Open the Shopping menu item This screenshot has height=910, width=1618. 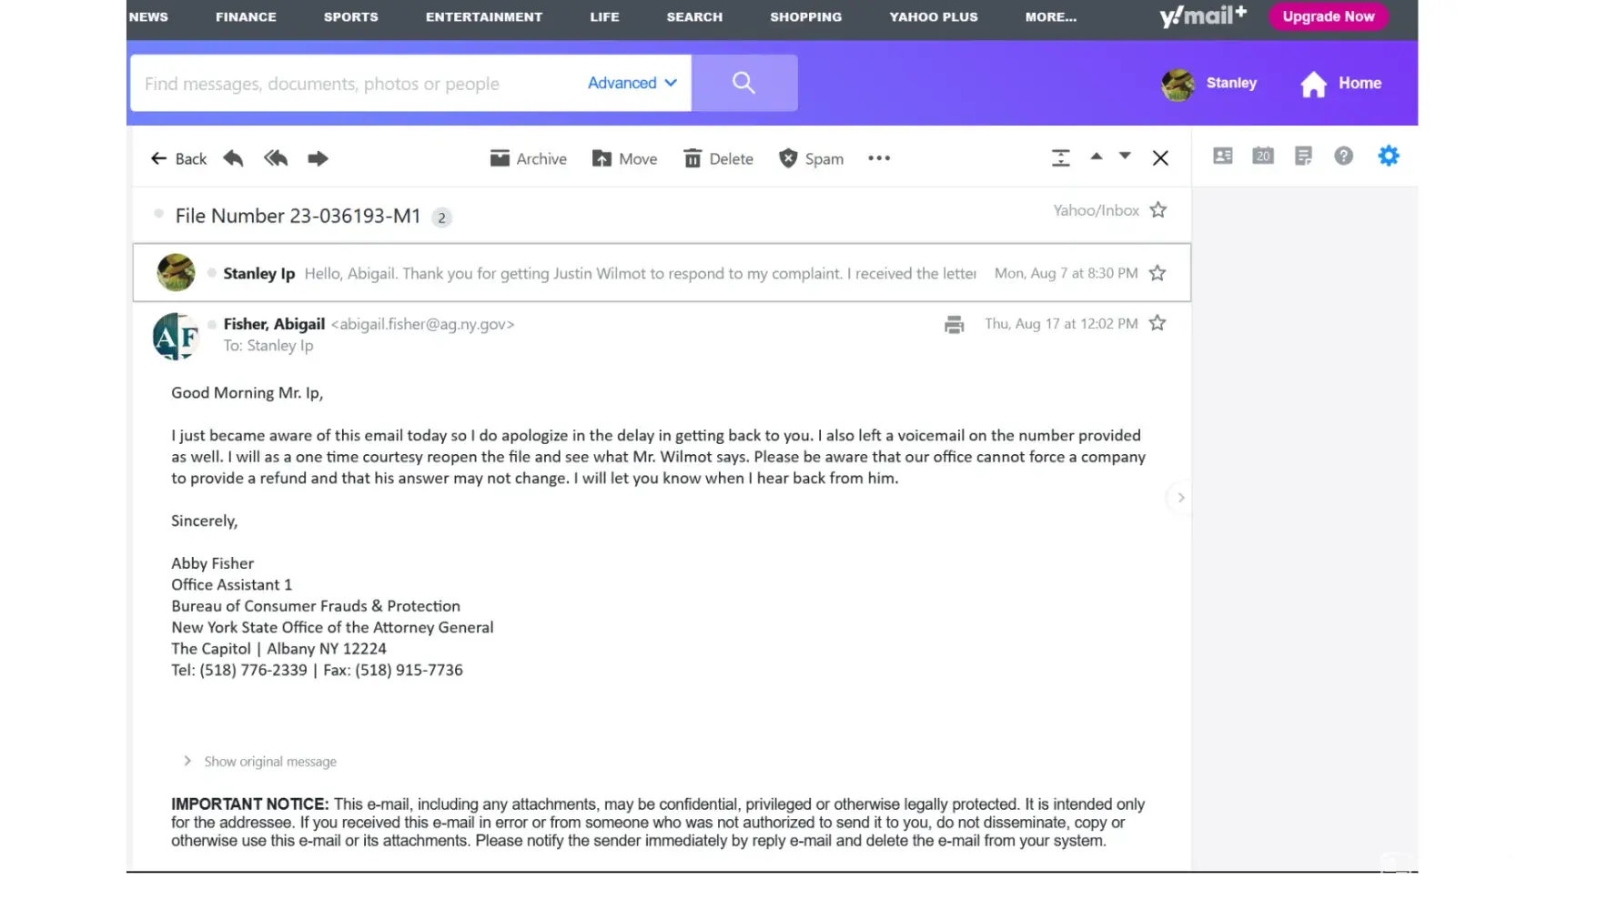(x=806, y=16)
